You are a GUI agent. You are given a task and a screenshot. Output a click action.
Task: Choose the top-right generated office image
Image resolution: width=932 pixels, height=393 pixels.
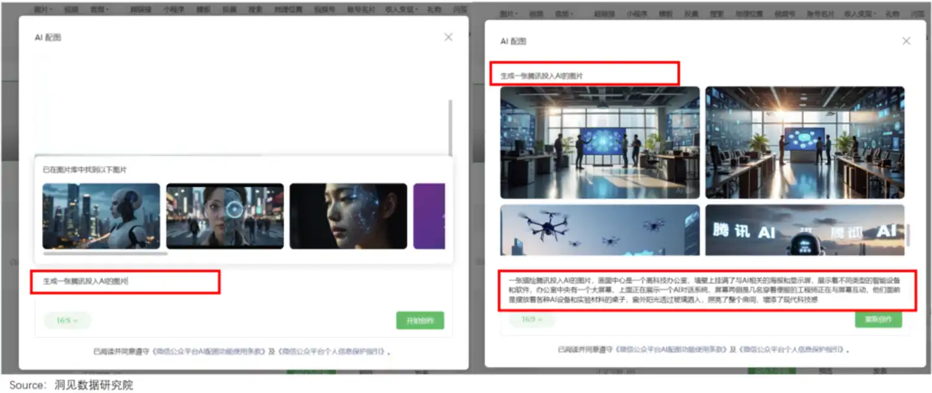[804, 142]
